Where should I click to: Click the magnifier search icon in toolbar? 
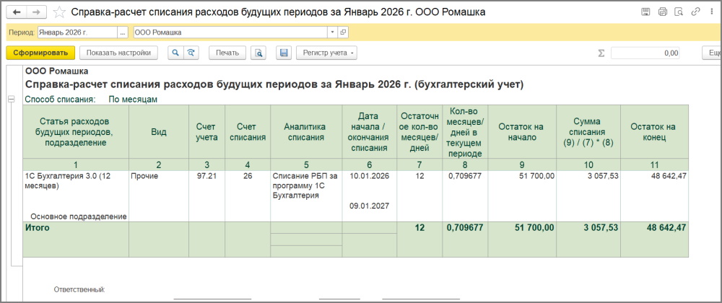click(175, 53)
